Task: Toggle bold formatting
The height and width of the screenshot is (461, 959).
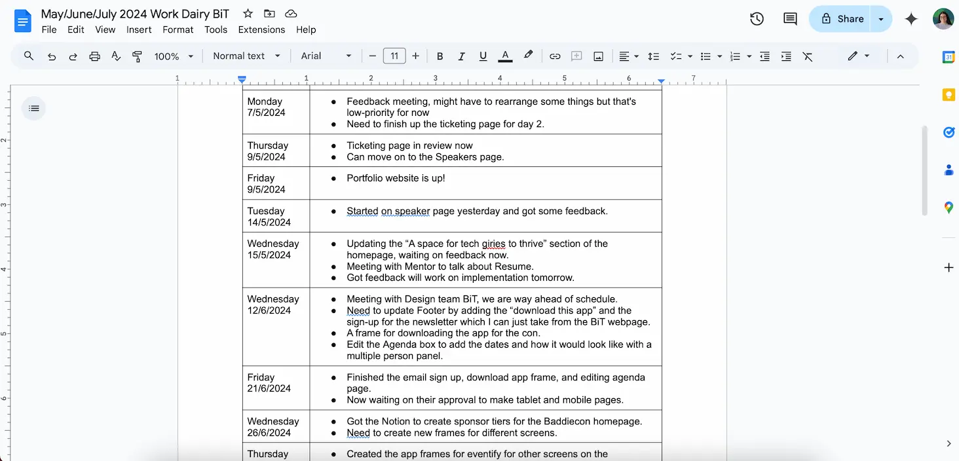Action: (440, 56)
